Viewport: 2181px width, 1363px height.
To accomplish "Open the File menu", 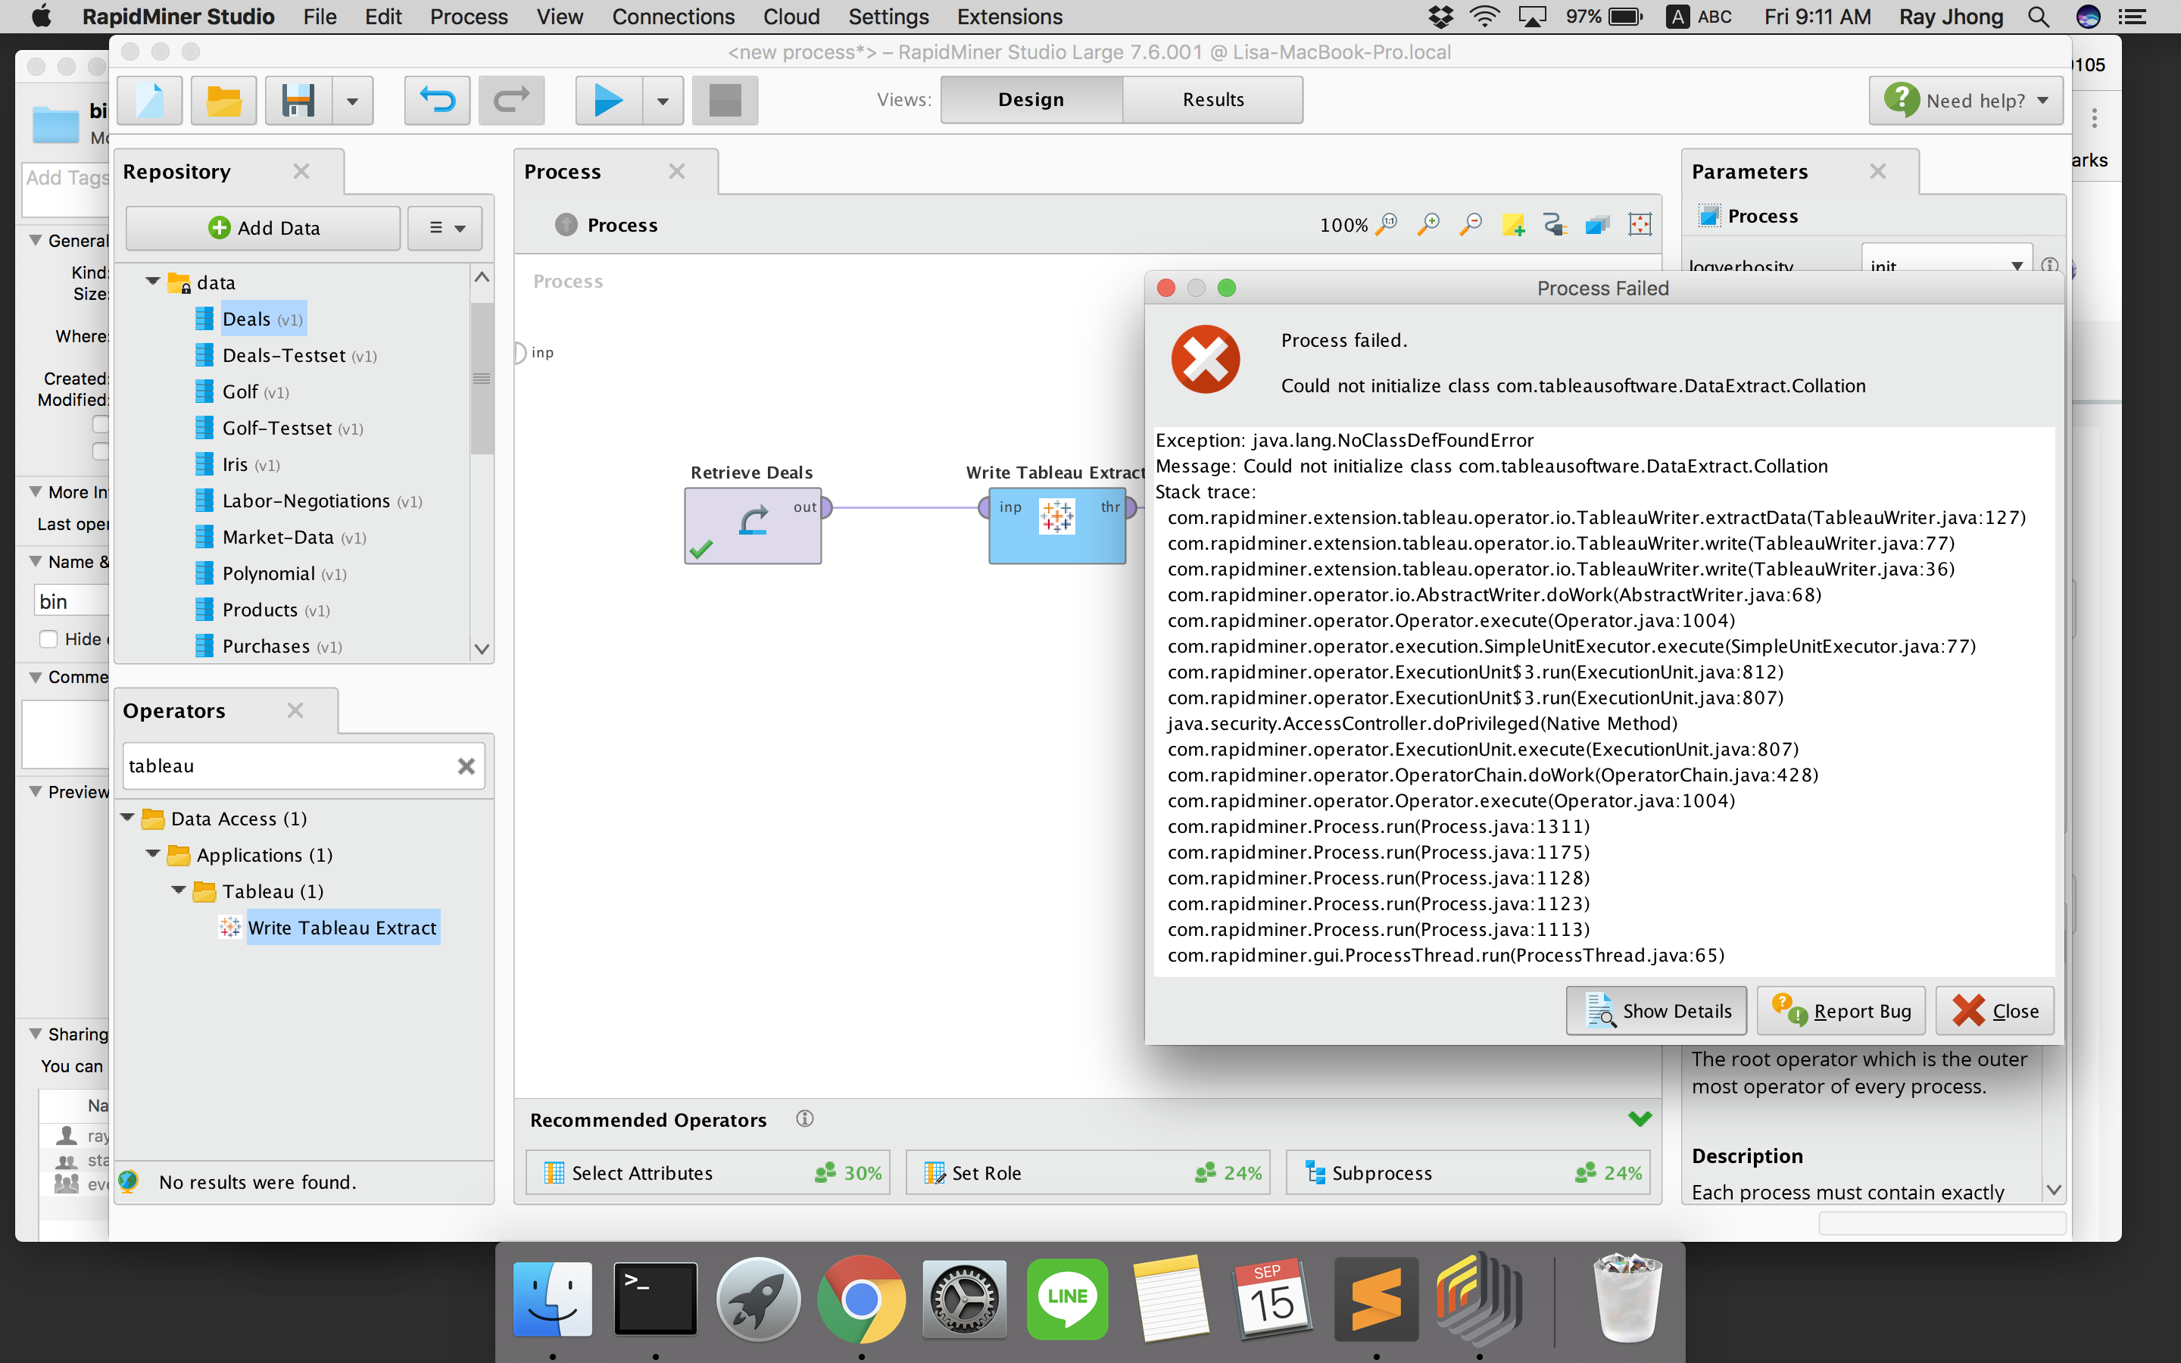I will [x=319, y=16].
